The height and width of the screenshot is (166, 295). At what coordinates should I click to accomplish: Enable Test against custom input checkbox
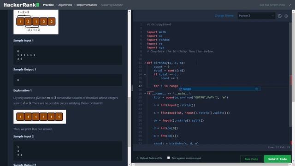point(168,158)
